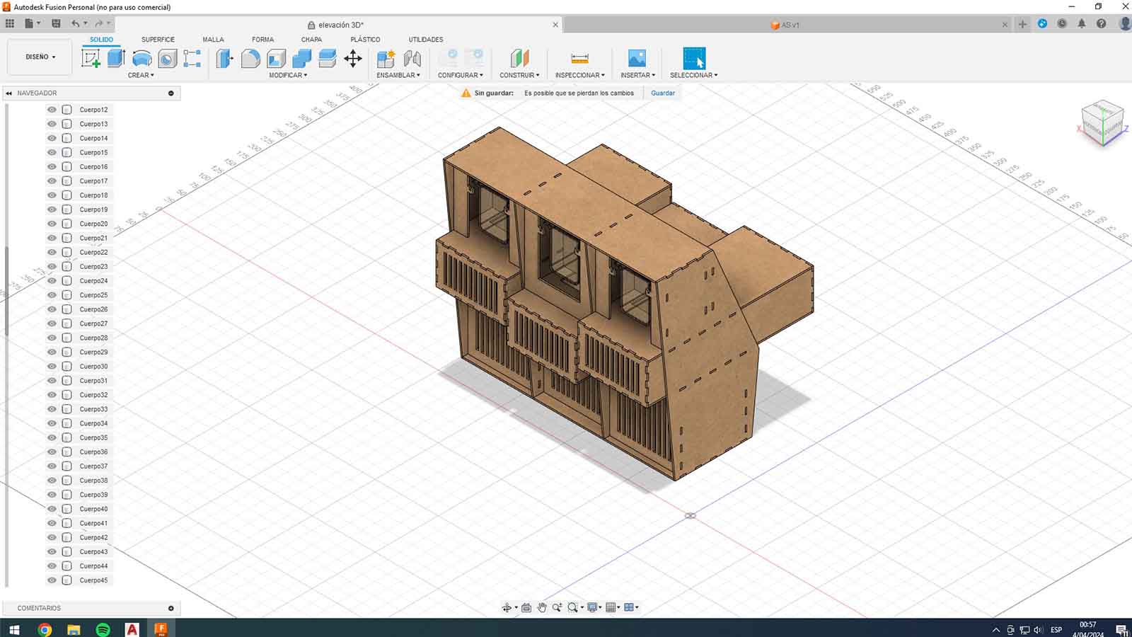Switch to the SUPERFICIE tab
The image size is (1132, 637).
click(x=158, y=40)
